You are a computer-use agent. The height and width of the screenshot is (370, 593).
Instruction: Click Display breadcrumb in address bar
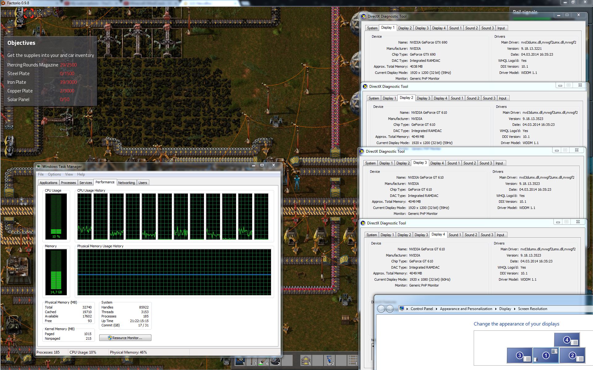coord(505,309)
